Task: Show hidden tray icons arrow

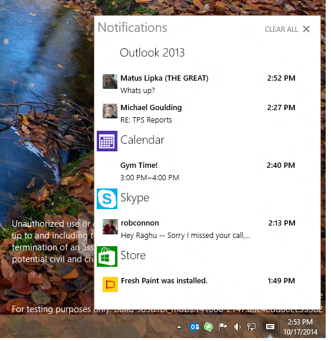Action: pyautogui.click(x=179, y=327)
